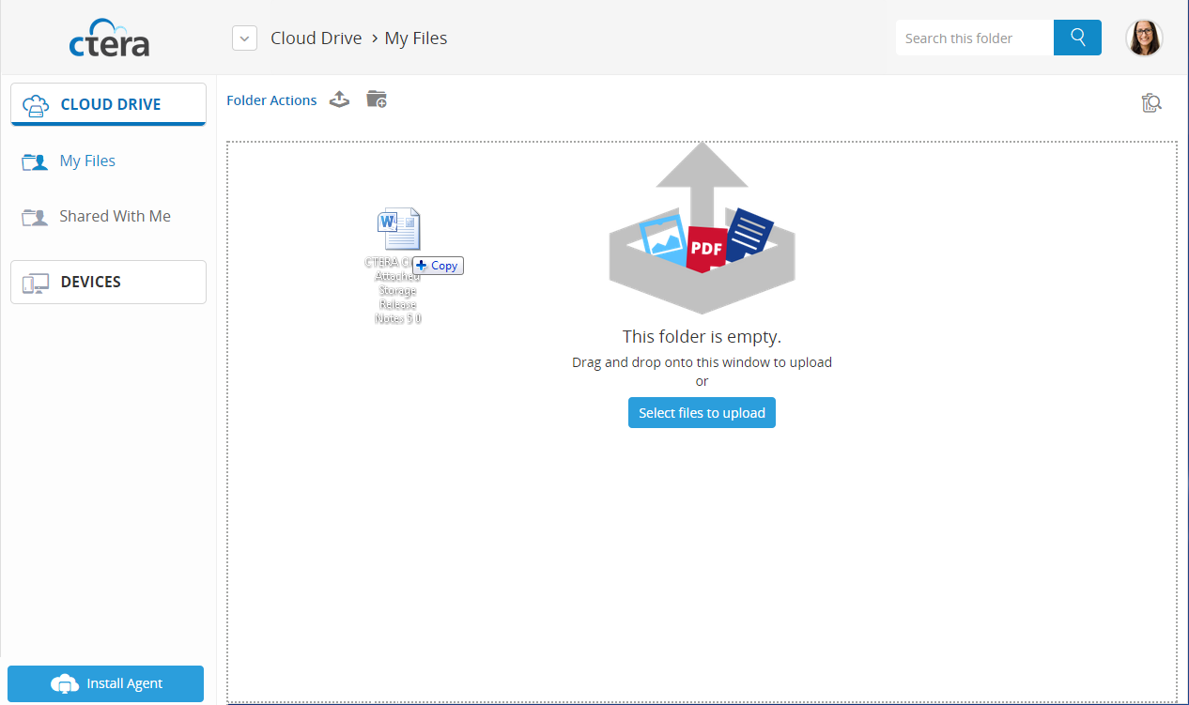Open the Folder Actions menu
1189x705 pixels.
pos(271,100)
